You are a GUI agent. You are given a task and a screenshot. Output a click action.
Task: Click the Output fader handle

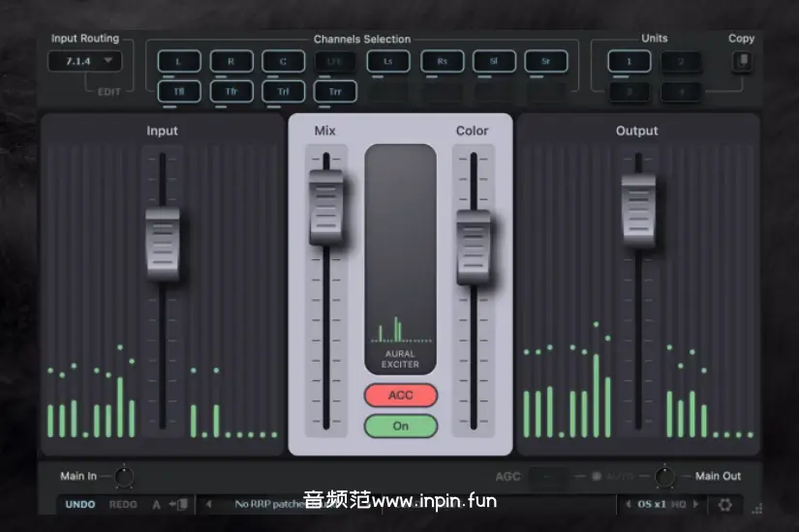pyautogui.click(x=638, y=210)
